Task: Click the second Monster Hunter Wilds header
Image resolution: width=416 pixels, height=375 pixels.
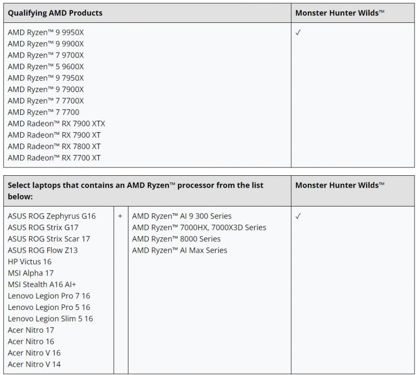Action: click(x=340, y=185)
